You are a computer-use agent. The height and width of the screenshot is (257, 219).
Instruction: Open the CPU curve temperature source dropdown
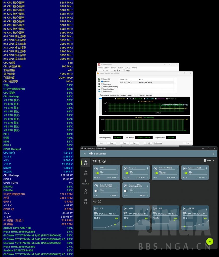pos(105,214)
